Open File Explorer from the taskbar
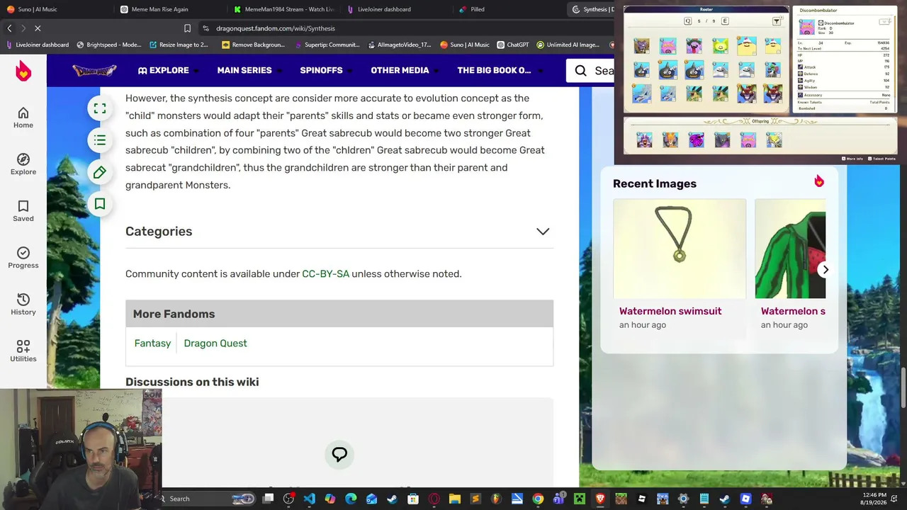 click(454, 499)
